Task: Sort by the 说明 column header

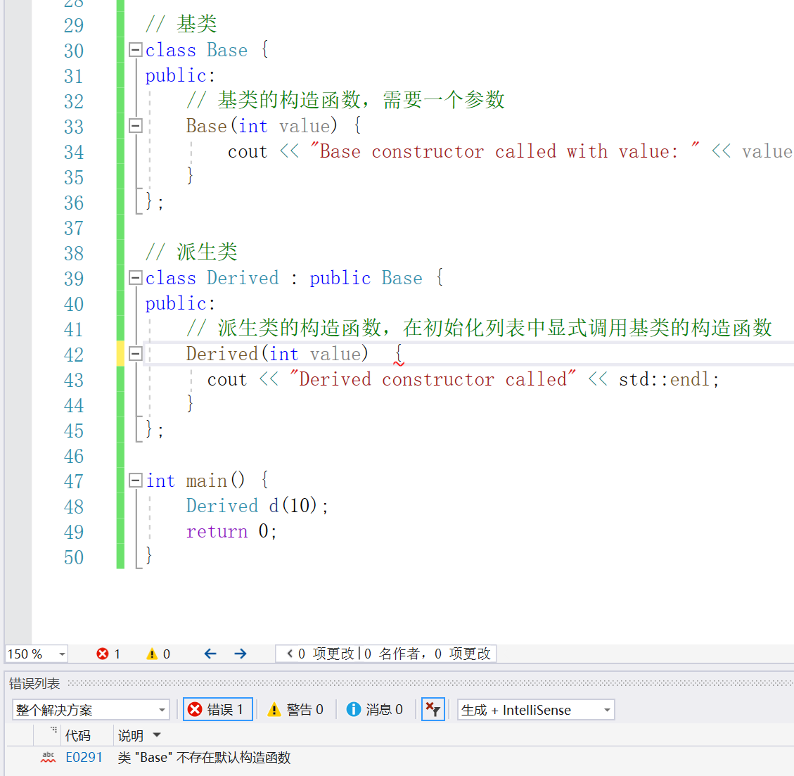Action: click(x=131, y=735)
